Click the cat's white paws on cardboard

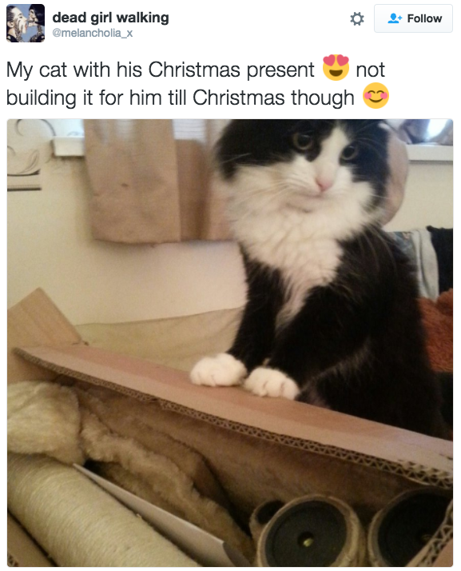(x=244, y=376)
